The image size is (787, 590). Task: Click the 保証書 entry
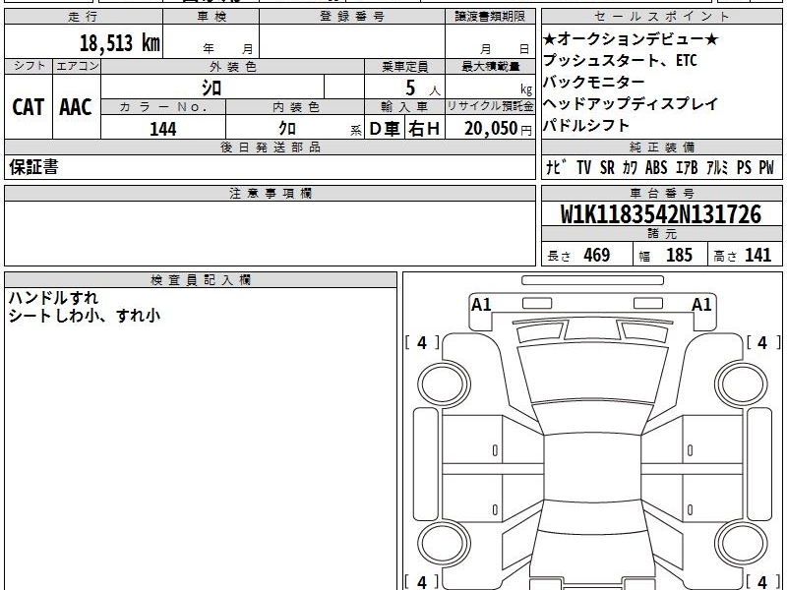click(x=33, y=167)
